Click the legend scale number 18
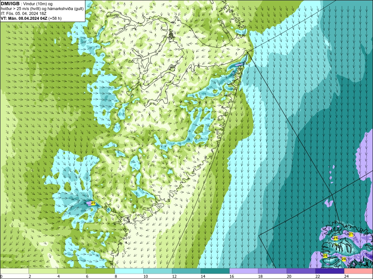This screenshot has width=373, height=279. 260,276
